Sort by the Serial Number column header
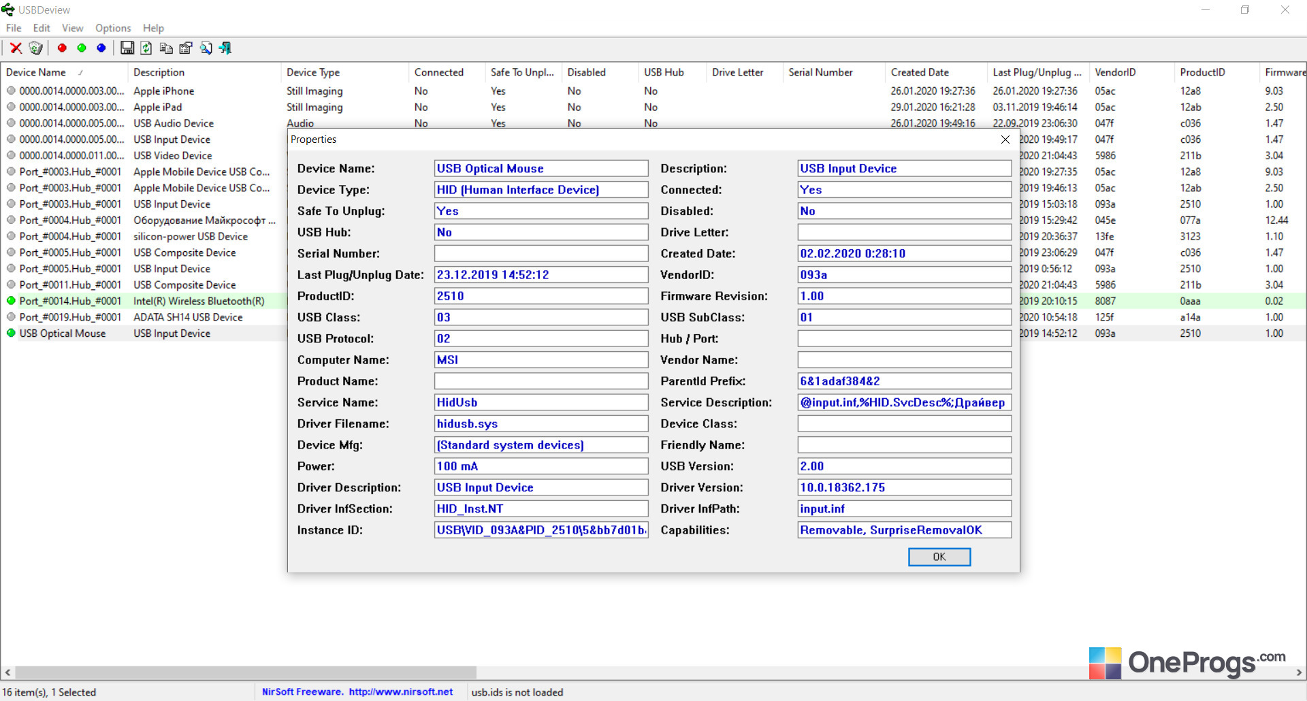Image resolution: width=1307 pixels, height=701 pixels. pyautogui.click(x=834, y=72)
